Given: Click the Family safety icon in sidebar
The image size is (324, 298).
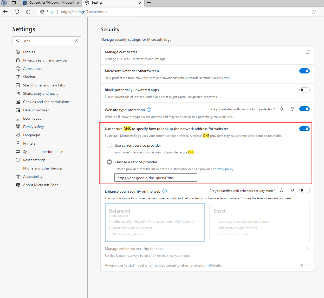Looking at the screenshot, I should (x=18, y=127).
